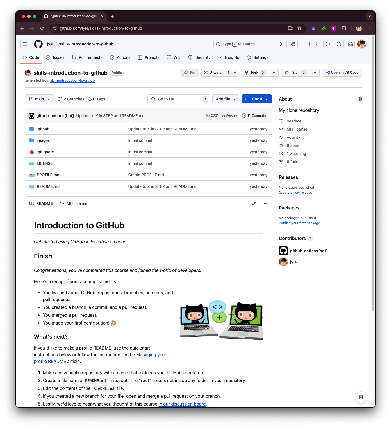Screen dimensions: 391x428
Task: Pin the repository
Action: 189,73
